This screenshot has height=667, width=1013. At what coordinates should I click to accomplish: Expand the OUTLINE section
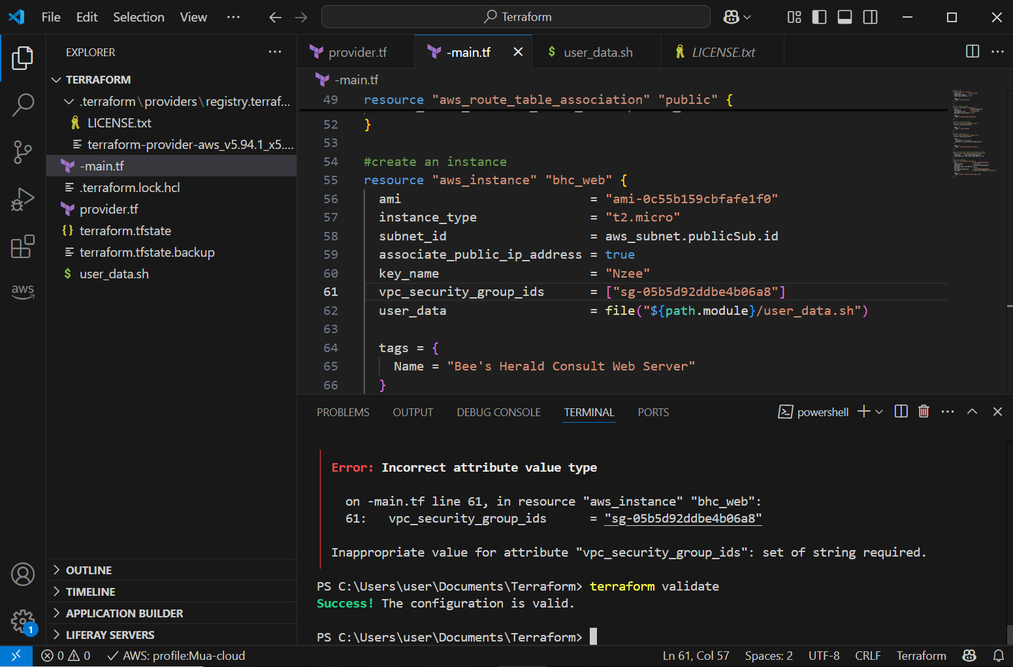[x=172, y=570]
